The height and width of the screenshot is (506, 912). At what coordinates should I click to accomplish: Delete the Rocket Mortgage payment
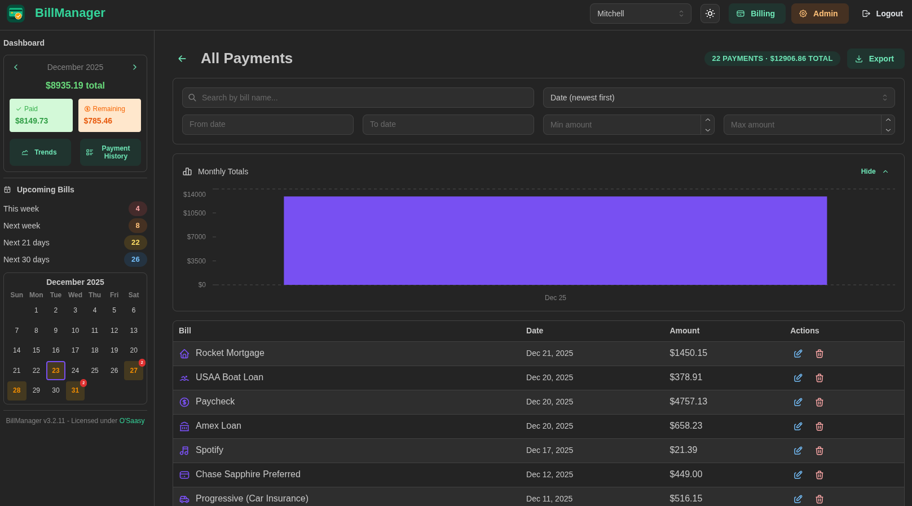point(820,354)
